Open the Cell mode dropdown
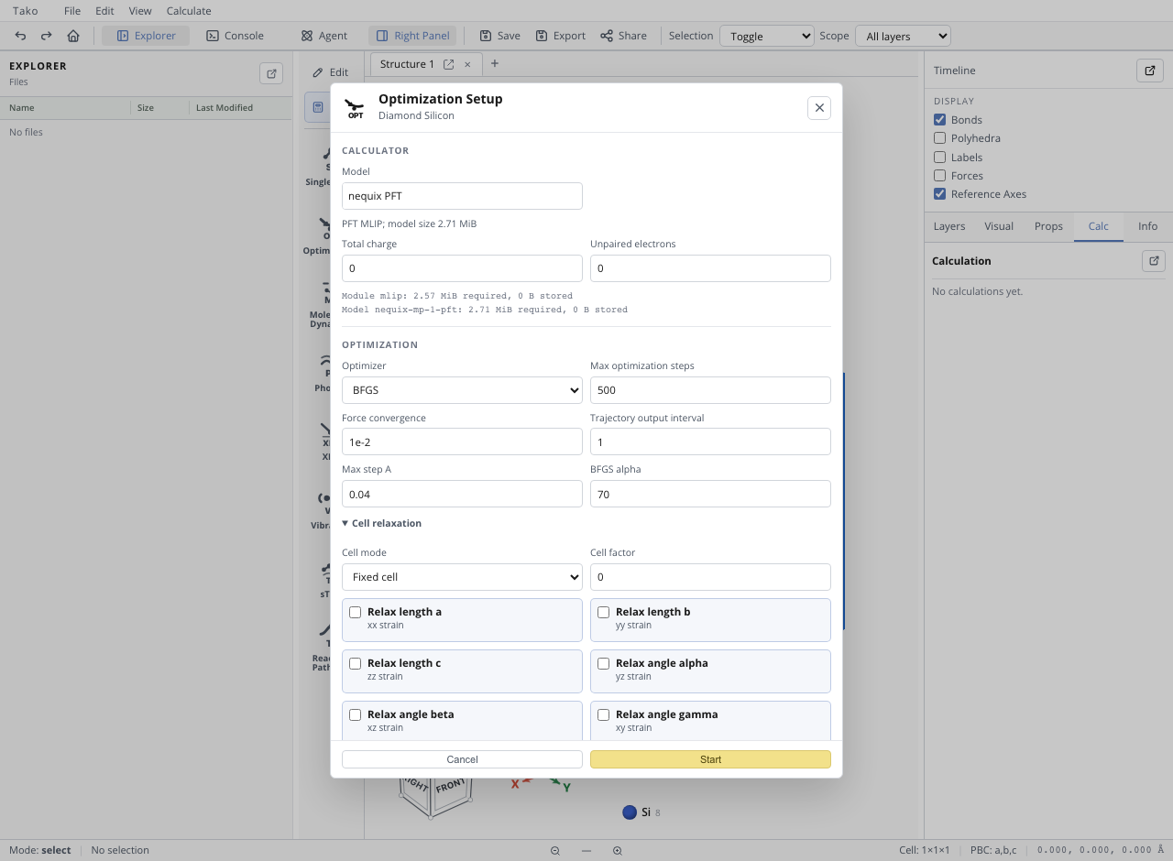 pyautogui.click(x=462, y=577)
